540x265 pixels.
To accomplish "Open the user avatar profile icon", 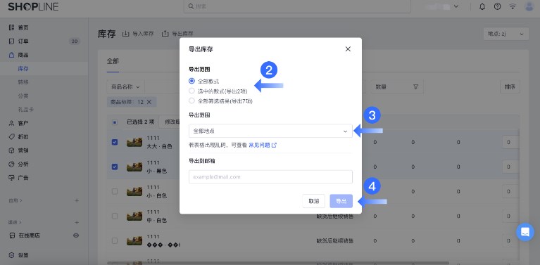I will click(529, 6).
